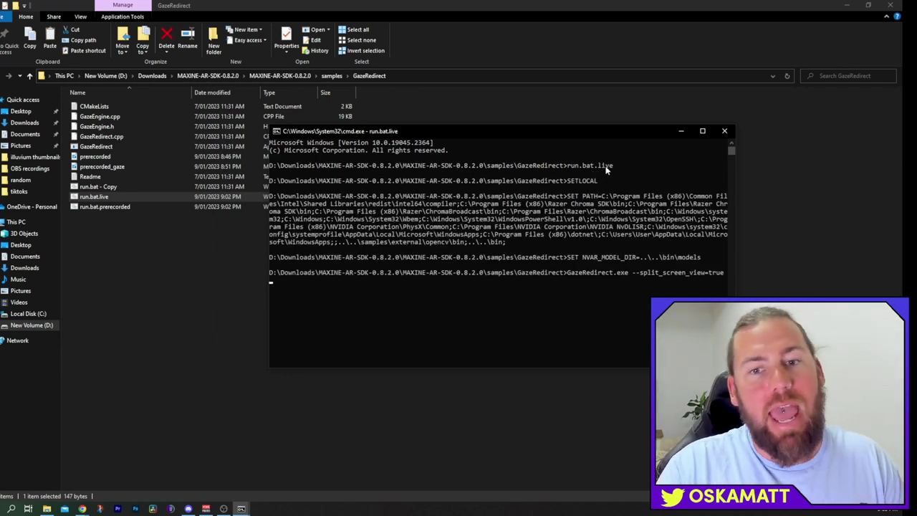Viewport: 917px width, 516px height.
Task: Select the run.bat - Copy file
Action: 98,186
